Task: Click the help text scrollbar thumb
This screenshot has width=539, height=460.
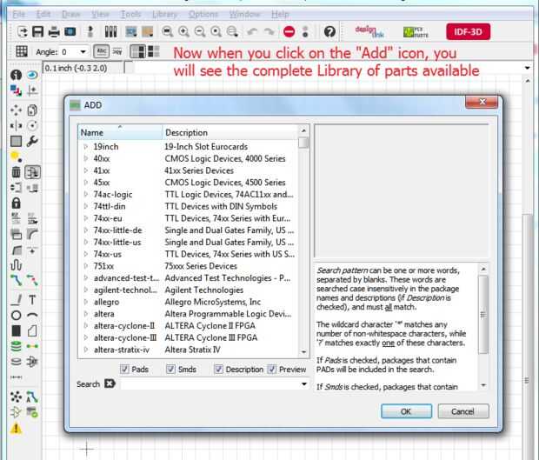Action: 483,314
